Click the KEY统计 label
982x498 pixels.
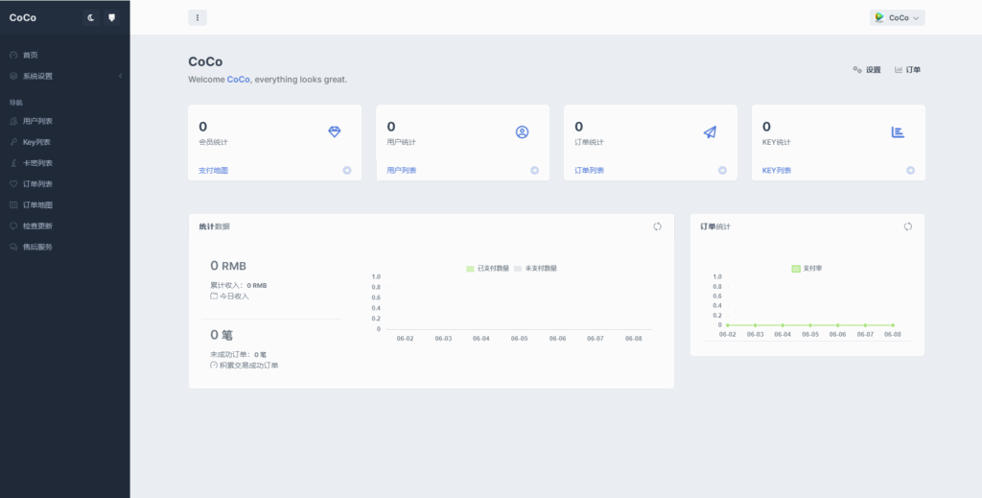[x=777, y=142]
